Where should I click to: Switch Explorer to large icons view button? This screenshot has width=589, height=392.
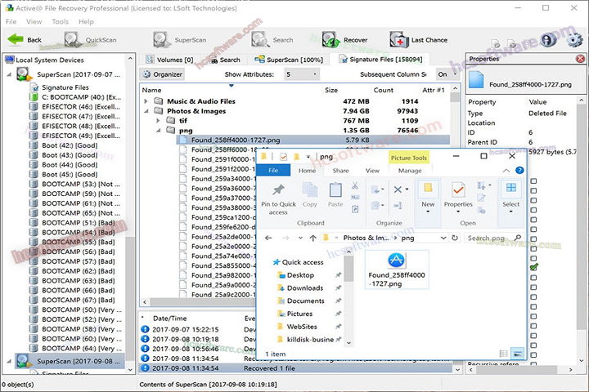coord(517,354)
